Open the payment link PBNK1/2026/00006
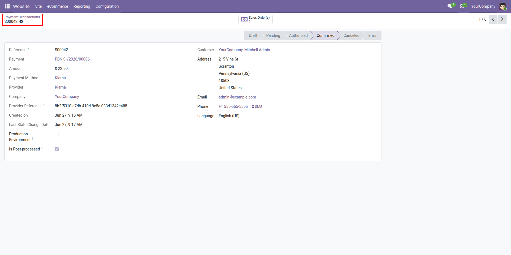The width and height of the screenshot is (511, 255). pos(72,59)
